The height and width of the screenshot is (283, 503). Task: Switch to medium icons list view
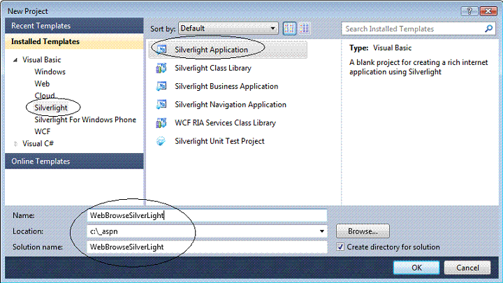[x=304, y=28]
